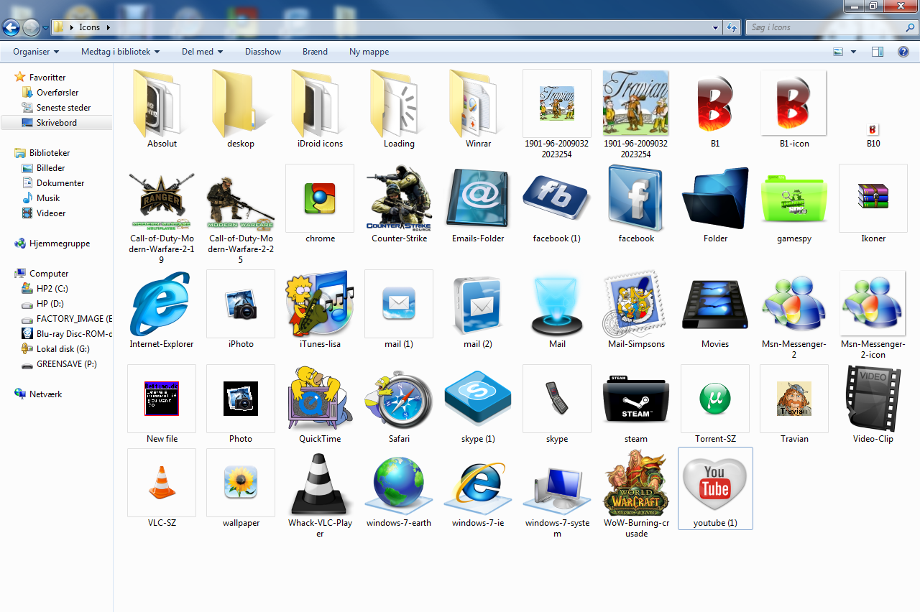Image resolution: width=920 pixels, height=612 pixels.
Task: Open the Organiser dropdown menu
Action: coord(36,52)
